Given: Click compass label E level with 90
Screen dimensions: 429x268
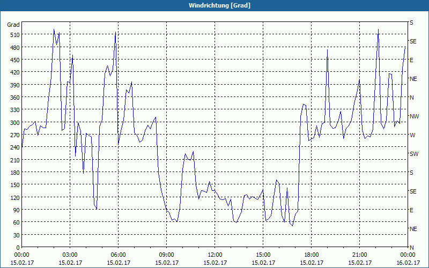Looking at the screenshot, I should pyautogui.click(x=411, y=210).
